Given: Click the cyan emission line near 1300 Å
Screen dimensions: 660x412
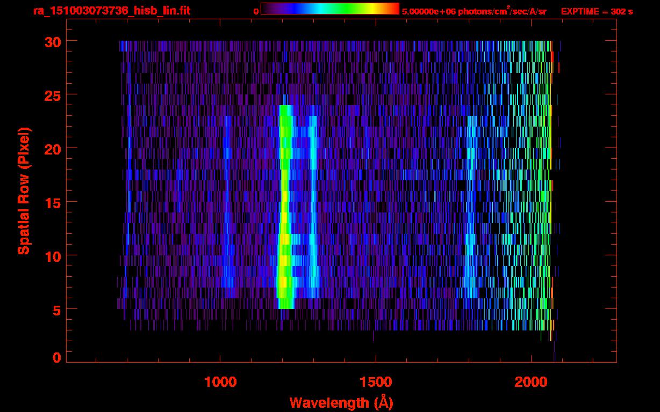Looking at the screenshot, I should 313,215.
